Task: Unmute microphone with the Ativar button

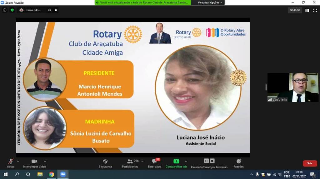Action: point(11,162)
